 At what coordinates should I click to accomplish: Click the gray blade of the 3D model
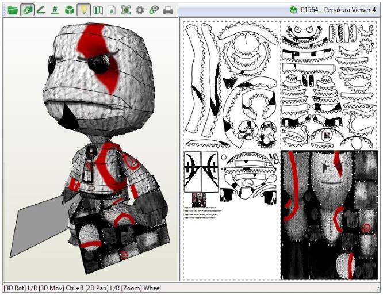pyautogui.click(x=40, y=226)
